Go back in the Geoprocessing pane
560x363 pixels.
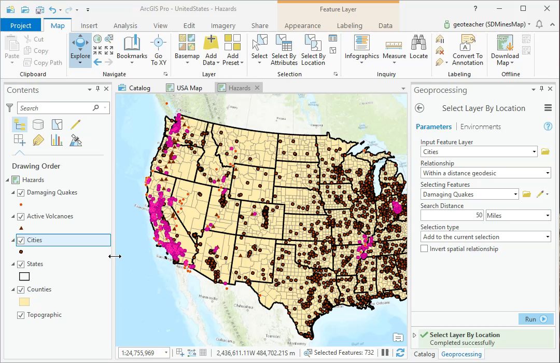420,108
